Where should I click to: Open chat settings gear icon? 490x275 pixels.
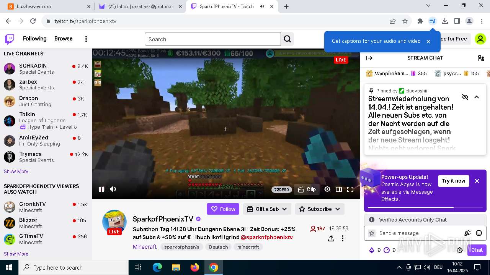[460, 250]
